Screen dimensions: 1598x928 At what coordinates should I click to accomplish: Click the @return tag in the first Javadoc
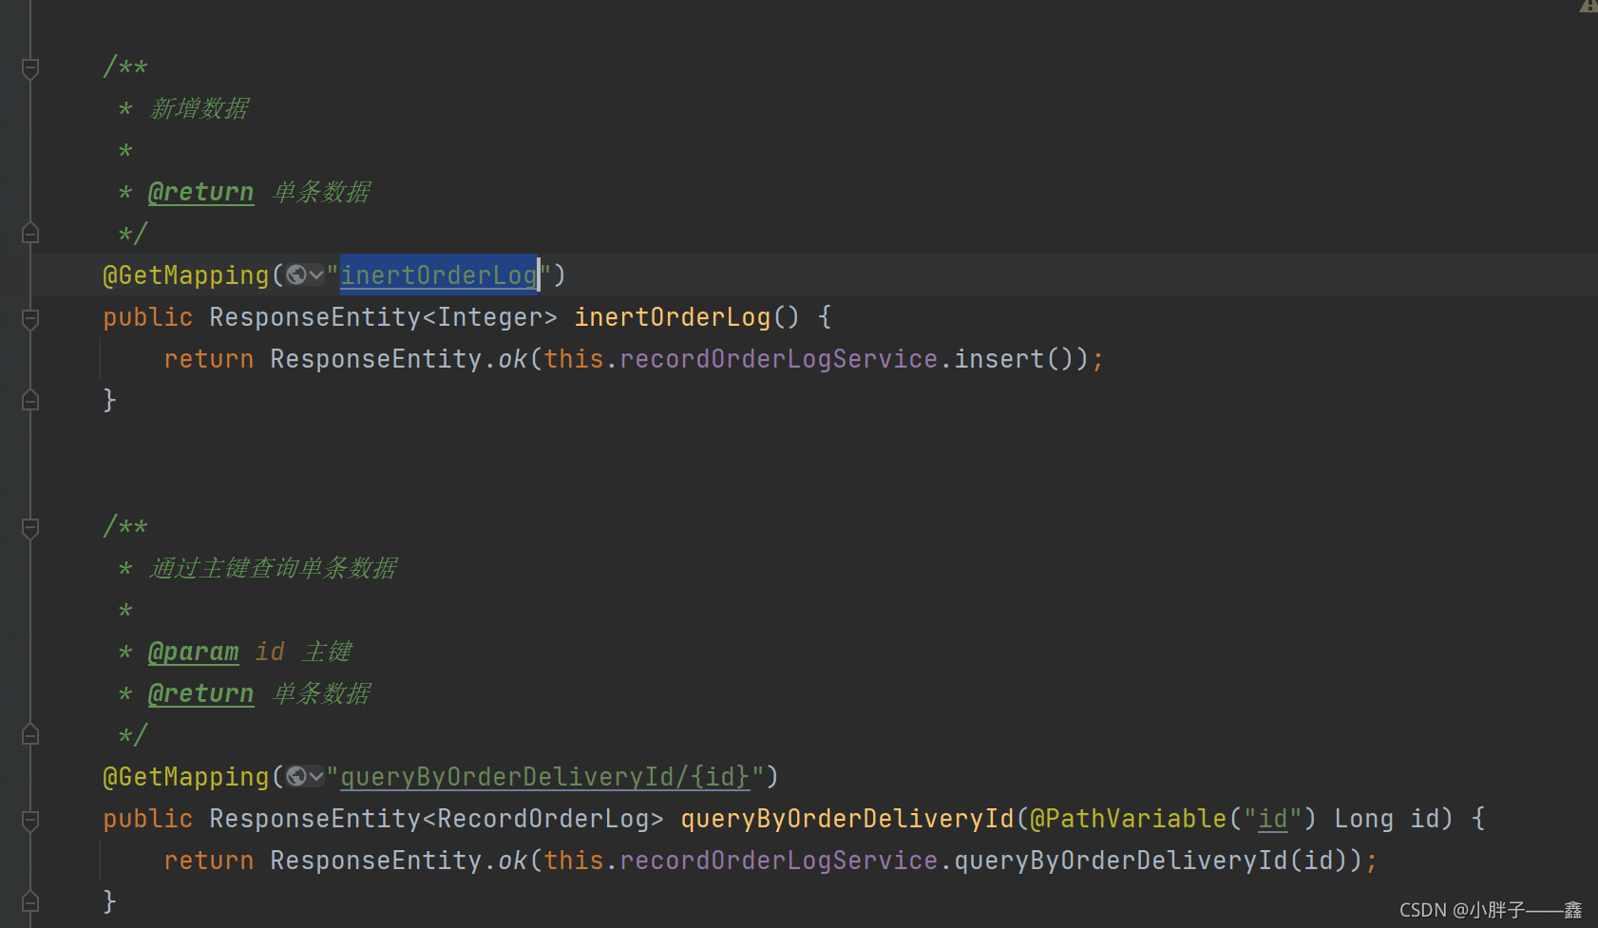201,192
